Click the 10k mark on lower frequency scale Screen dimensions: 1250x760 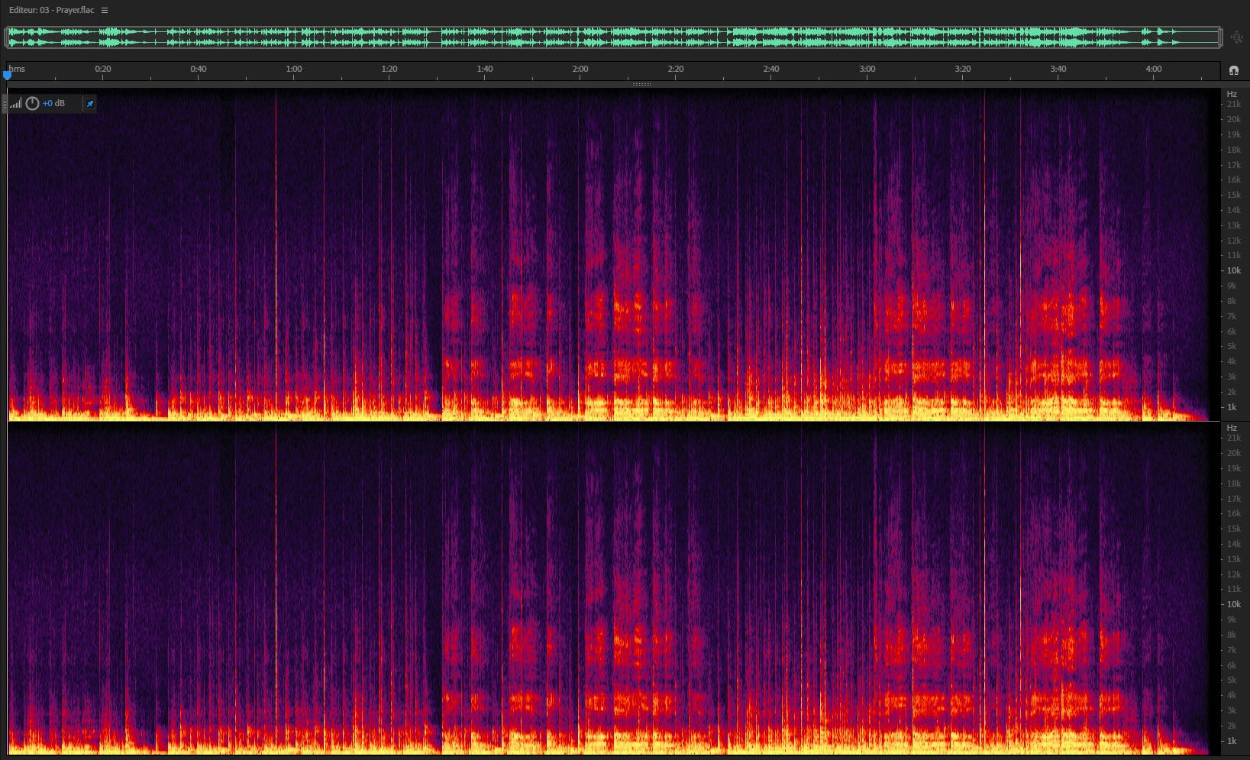(x=1234, y=604)
